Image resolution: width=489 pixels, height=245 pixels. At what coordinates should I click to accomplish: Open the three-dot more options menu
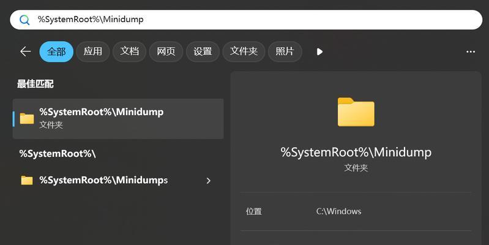pyautogui.click(x=471, y=52)
